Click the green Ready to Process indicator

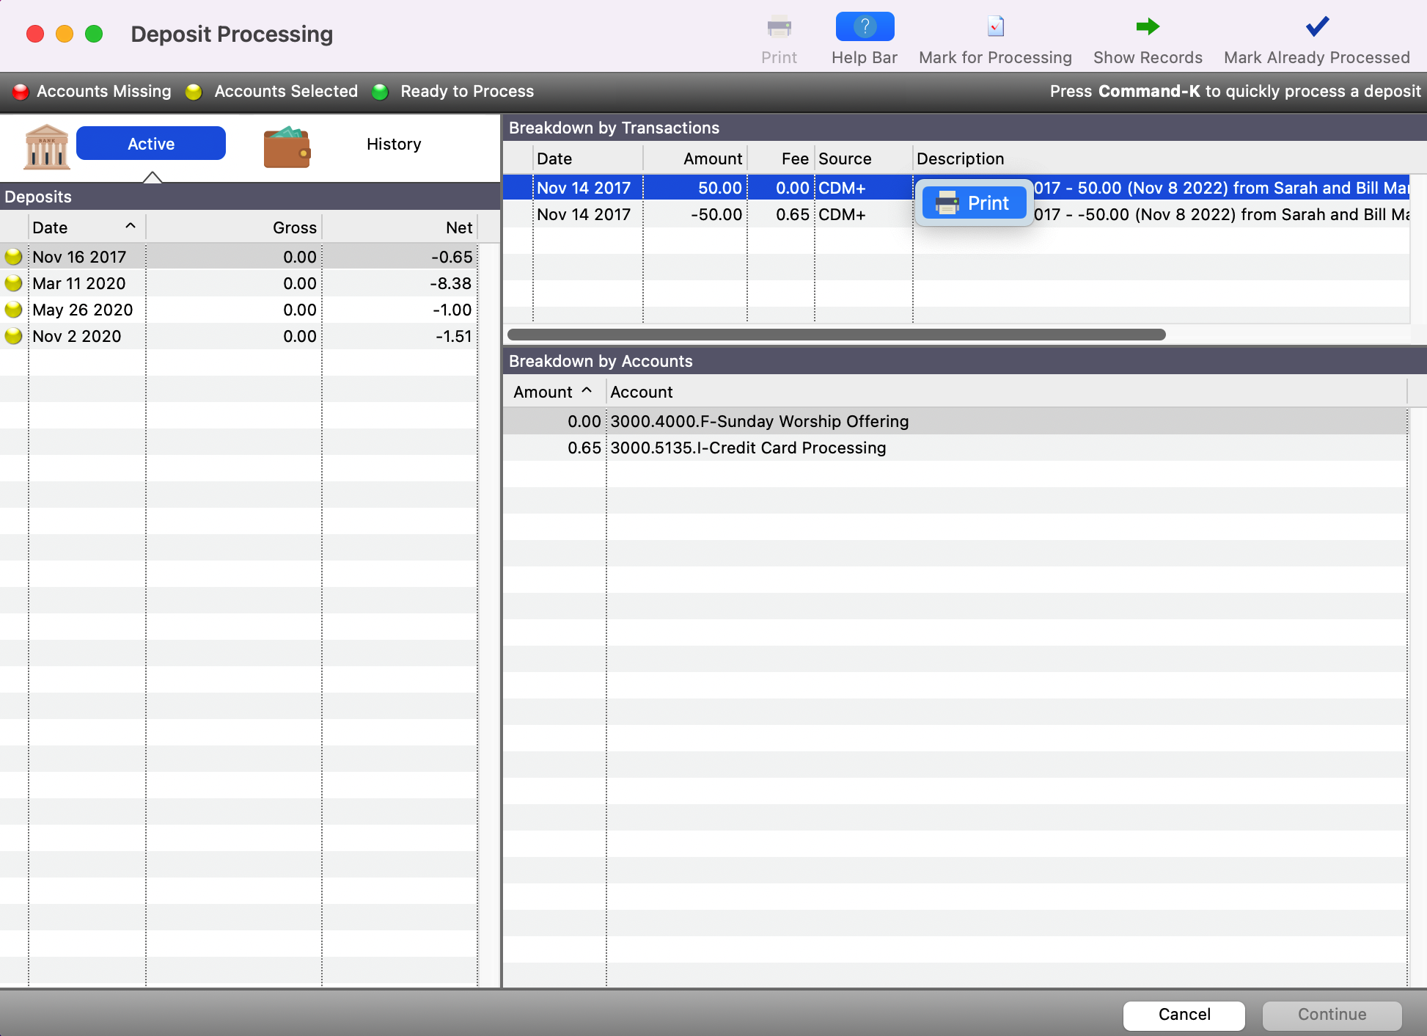click(x=381, y=91)
